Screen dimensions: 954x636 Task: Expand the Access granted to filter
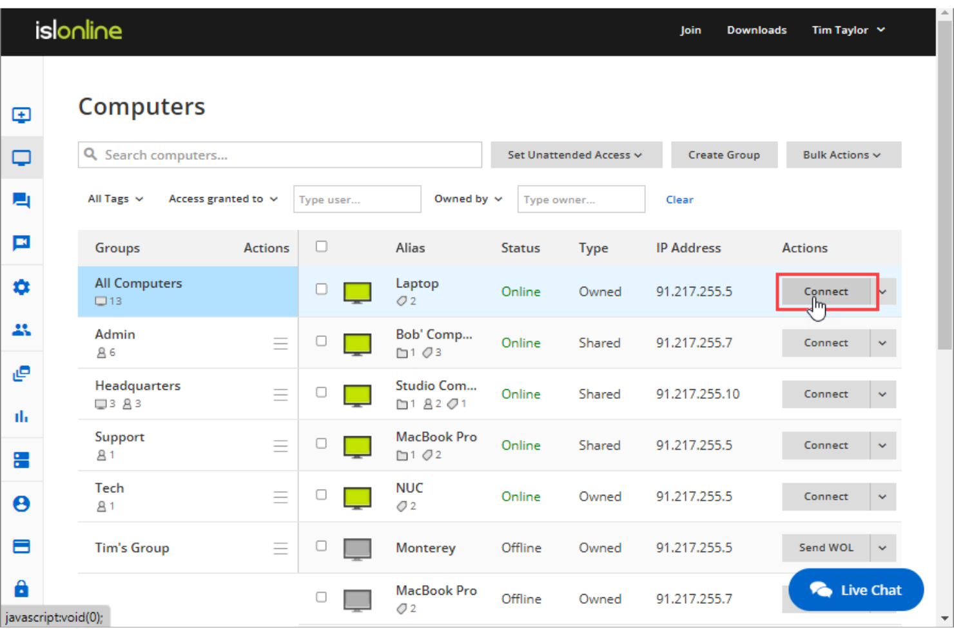click(223, 199)
